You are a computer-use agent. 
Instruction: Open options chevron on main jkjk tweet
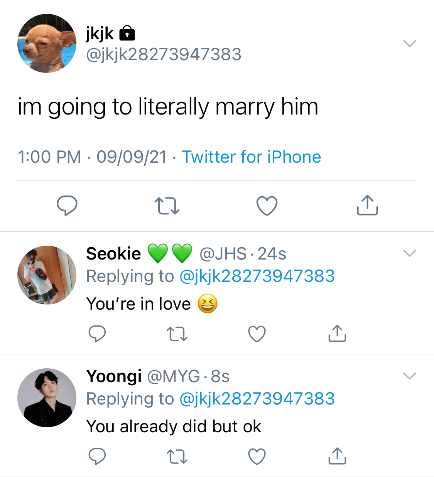pos(409,43)
